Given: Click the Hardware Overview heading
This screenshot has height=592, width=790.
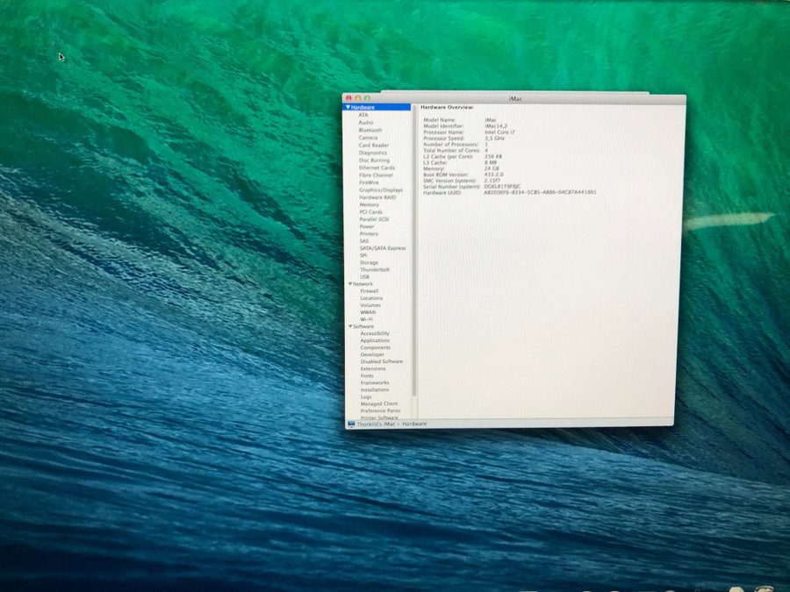Looking at the screenshot, I should 447,107.
